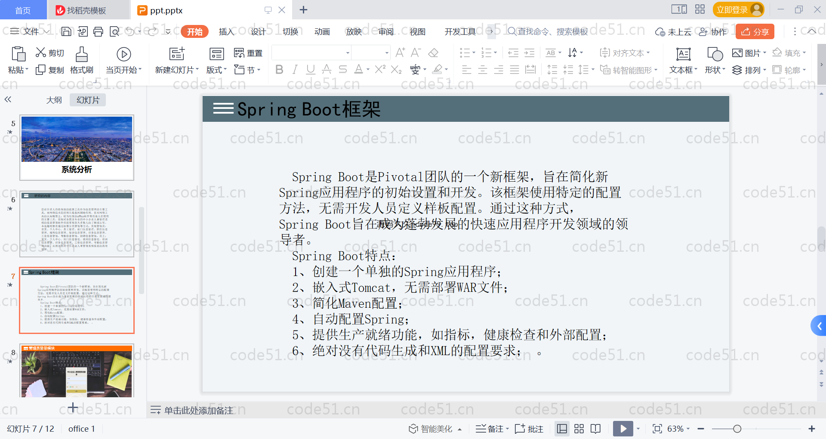Click the Collaborate (协作) button
This screenshot has width=826, height=439.
click(x=713, y=31)
